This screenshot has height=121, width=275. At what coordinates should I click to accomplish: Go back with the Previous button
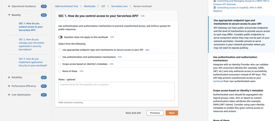[155, 113]
